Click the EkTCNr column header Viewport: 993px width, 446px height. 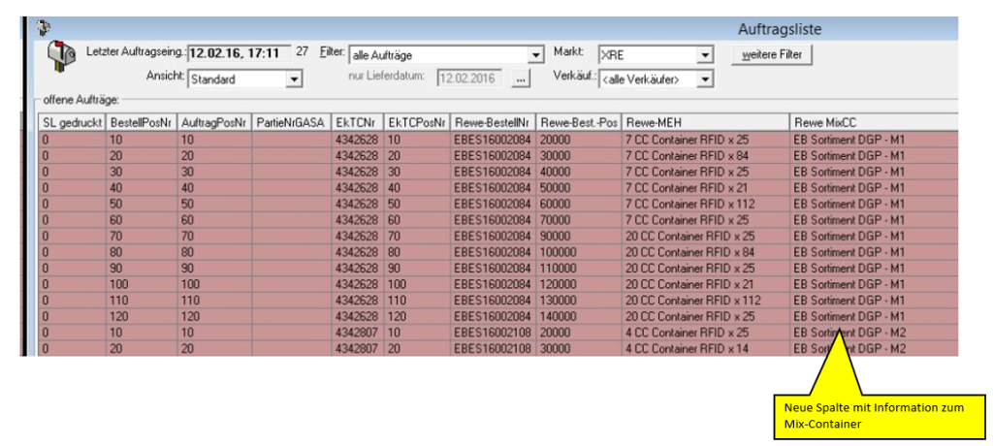tap(356, 123)
